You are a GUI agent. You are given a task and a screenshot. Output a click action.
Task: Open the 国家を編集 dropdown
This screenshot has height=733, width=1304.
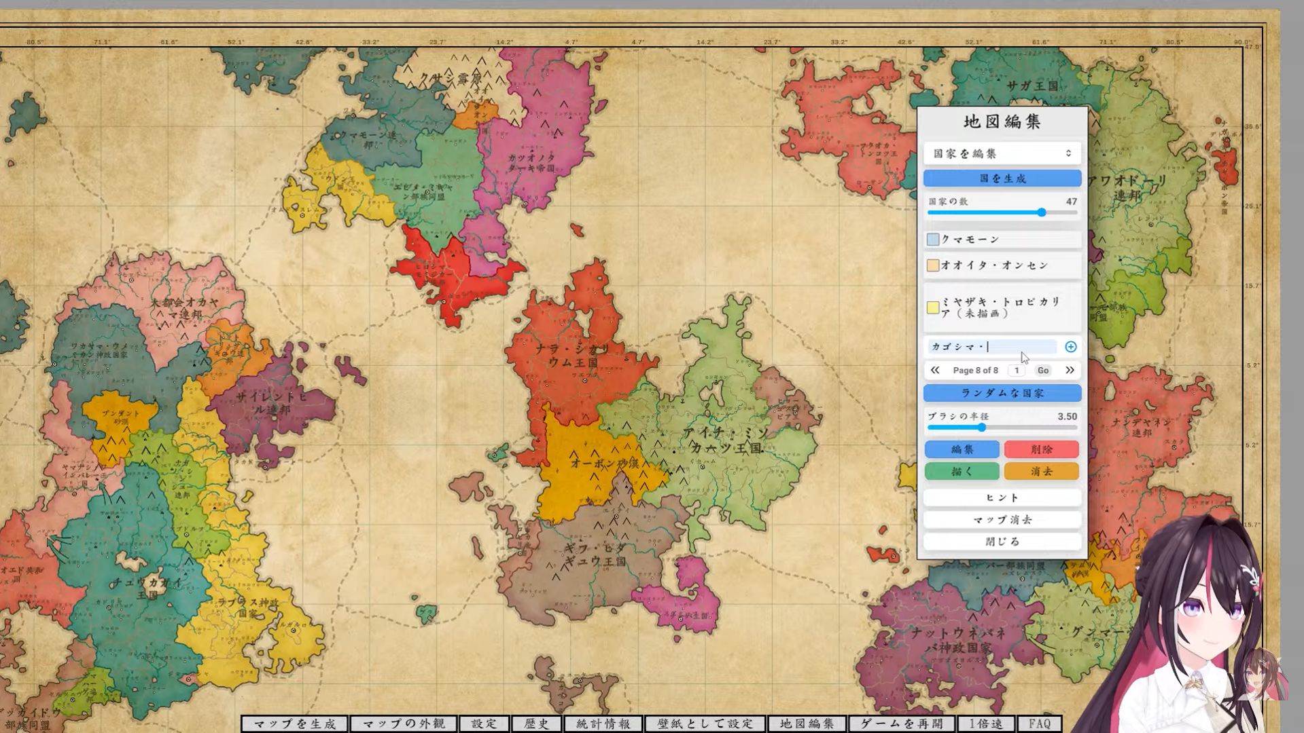[x=1002, y=153]
